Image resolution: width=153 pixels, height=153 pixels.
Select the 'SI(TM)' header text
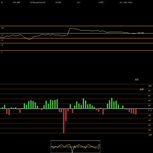pyautogui.click(x=58, y=2)
